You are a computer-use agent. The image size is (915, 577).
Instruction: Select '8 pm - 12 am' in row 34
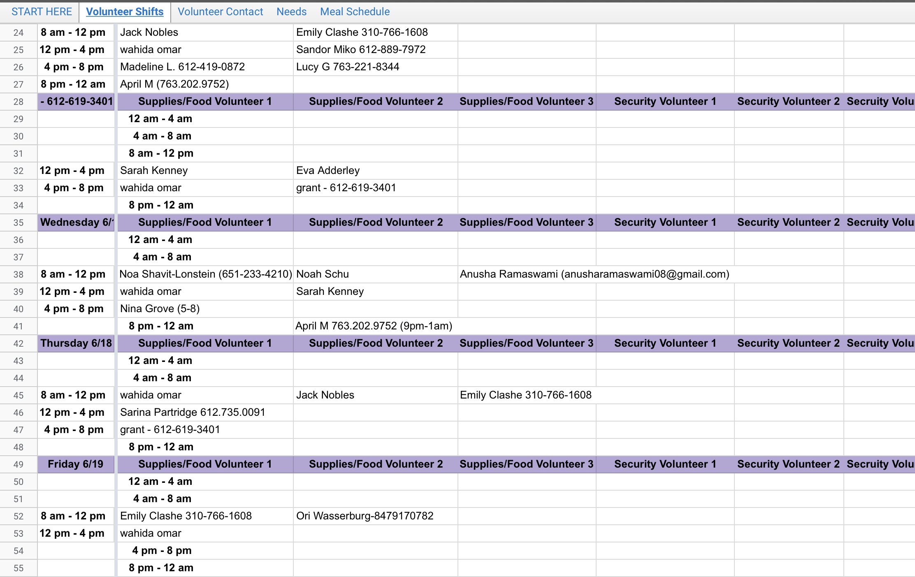pos(161,205)
